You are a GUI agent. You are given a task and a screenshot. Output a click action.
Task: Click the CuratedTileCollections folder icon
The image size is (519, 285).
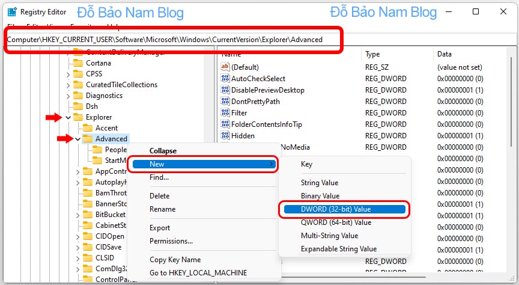[x=78, y=85]
